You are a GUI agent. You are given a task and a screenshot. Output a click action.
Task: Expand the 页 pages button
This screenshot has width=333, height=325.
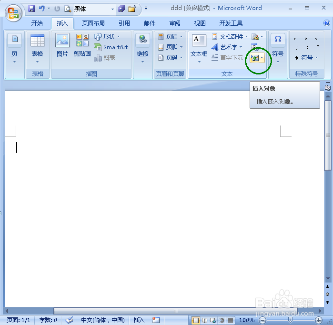14,49
